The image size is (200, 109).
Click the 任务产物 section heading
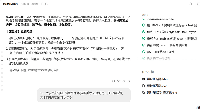pos(148,72)
